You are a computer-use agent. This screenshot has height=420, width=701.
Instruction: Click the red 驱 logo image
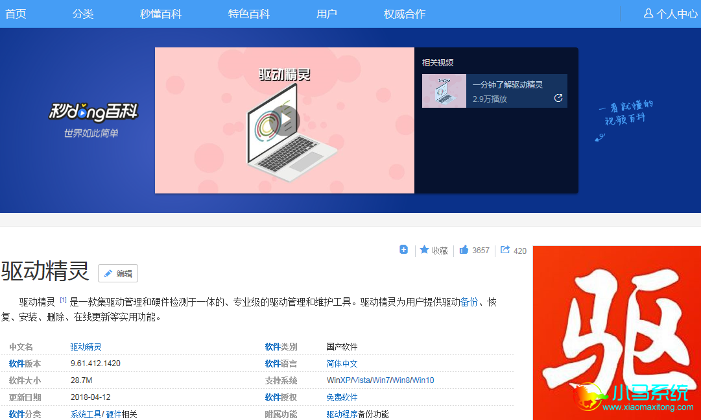pos(617,332)
